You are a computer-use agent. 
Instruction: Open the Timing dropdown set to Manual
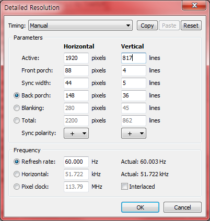click(x=80, y=26)
